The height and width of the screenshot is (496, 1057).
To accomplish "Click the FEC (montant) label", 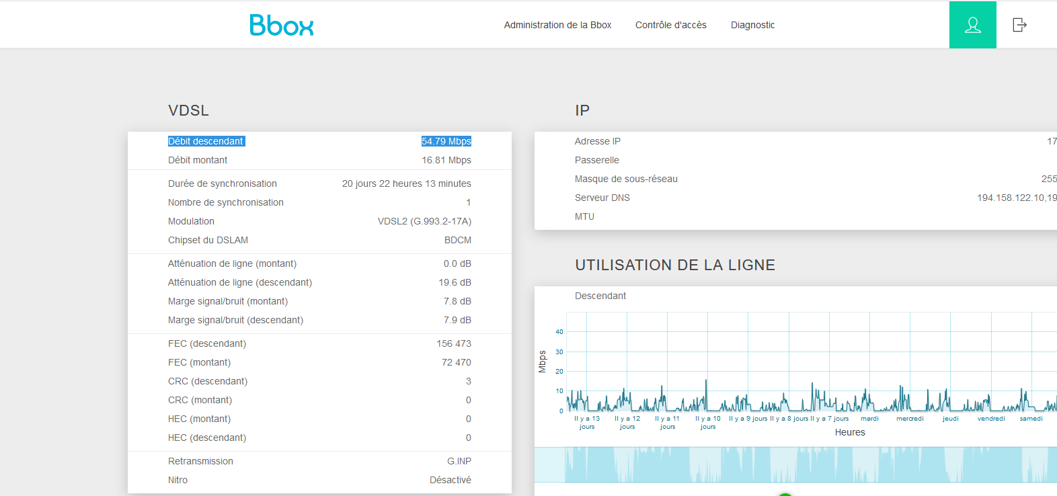I will [x=199, y=362].
